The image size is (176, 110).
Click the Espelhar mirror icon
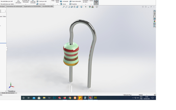click(x=70, y=4)
